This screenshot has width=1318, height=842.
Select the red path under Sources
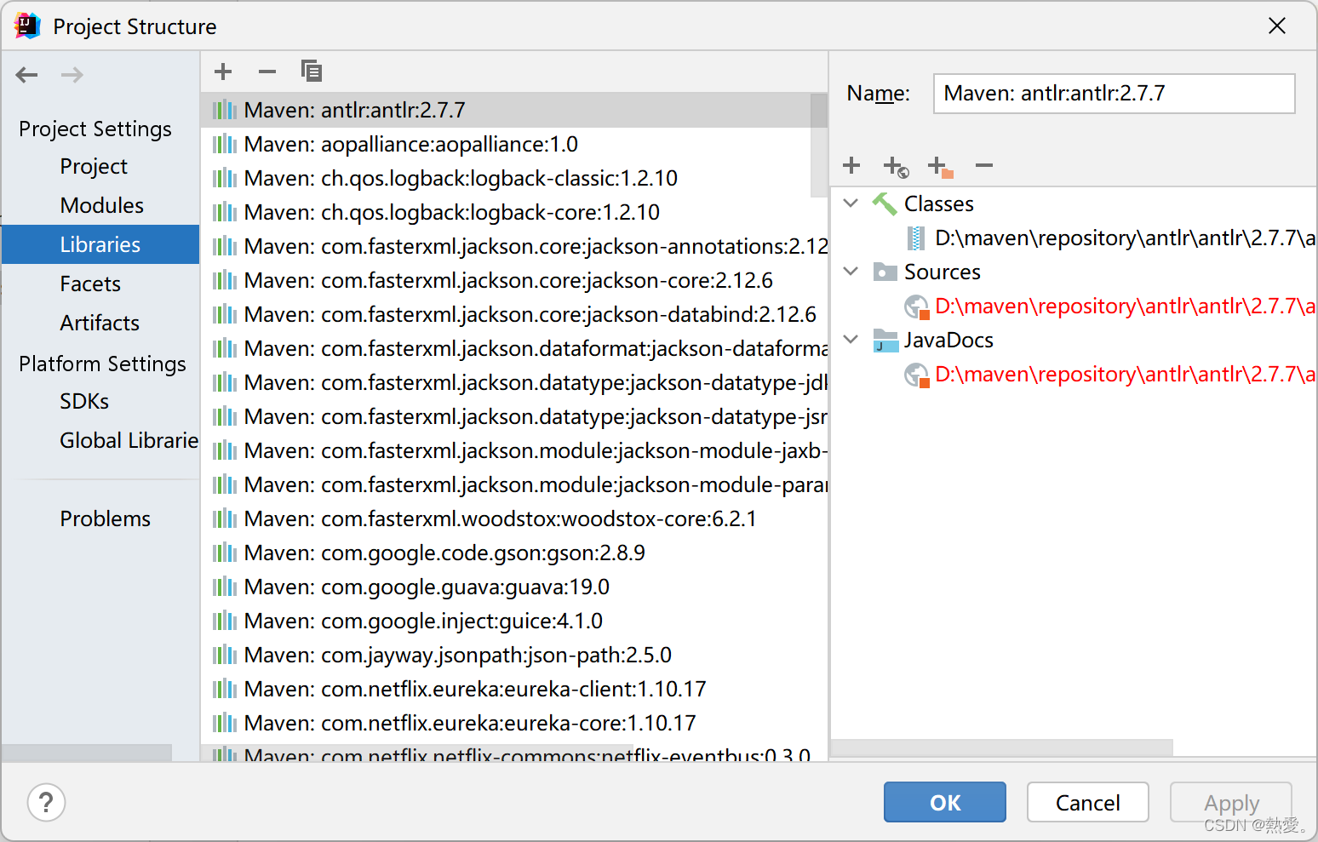pos(1110,306)
